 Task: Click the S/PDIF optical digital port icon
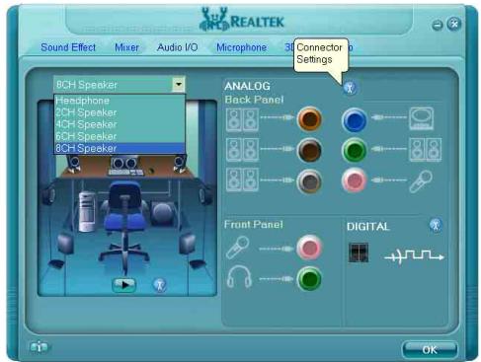[x=359, y=253]
